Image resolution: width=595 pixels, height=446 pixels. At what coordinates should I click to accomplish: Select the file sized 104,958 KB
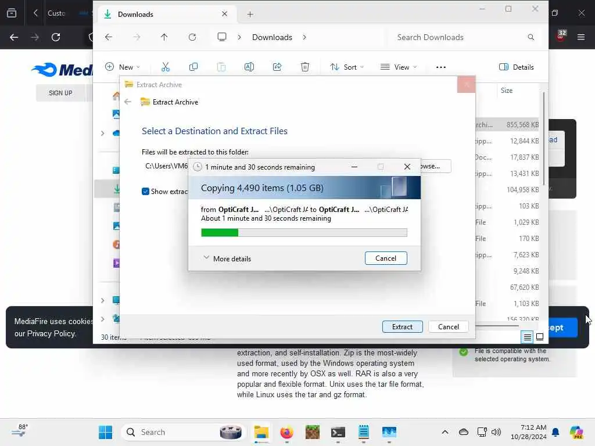tap(507, 190)
